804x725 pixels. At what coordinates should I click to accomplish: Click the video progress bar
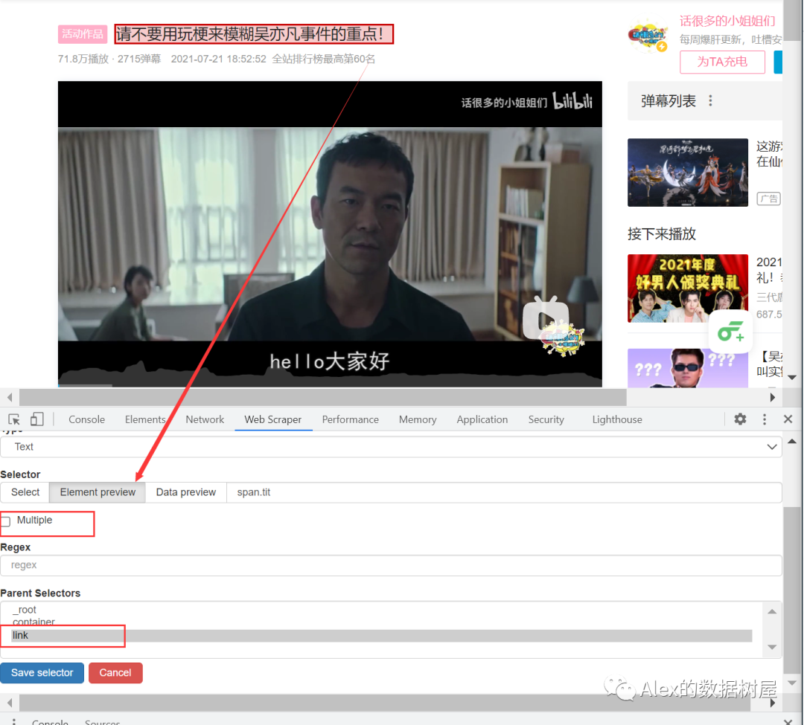click(x=330, y=385)
